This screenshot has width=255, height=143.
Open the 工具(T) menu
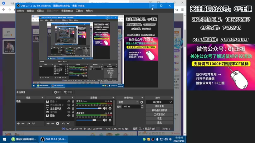tap(79, 11)
